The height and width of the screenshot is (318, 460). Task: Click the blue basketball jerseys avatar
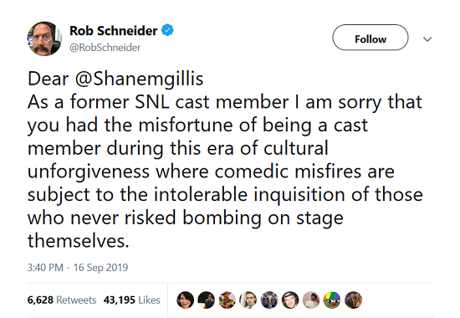pyautogui.click(x=269, y=300)
